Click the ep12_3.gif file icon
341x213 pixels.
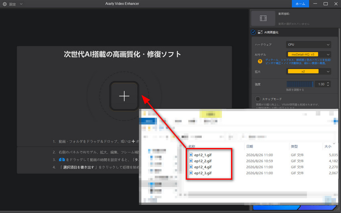pyautogui.click(x=191, y=173)
